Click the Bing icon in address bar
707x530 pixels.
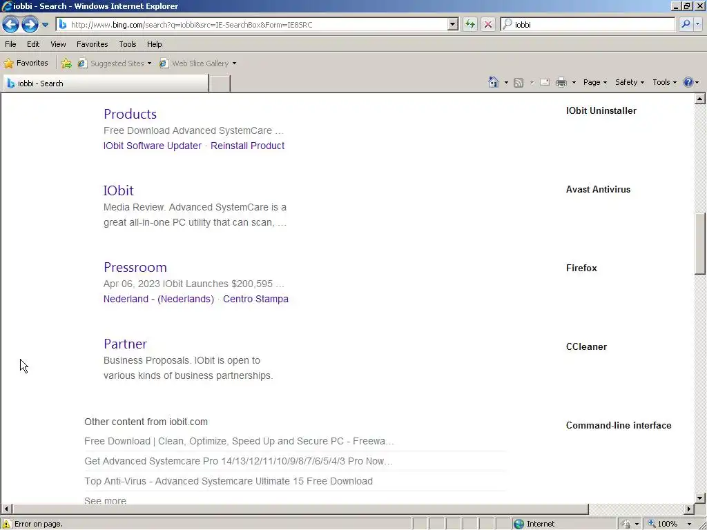[x=63, y=25]
